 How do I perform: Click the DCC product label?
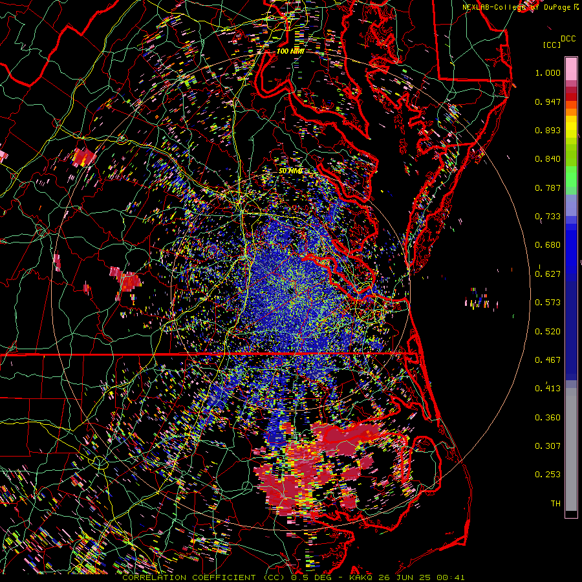click(568, 39)
